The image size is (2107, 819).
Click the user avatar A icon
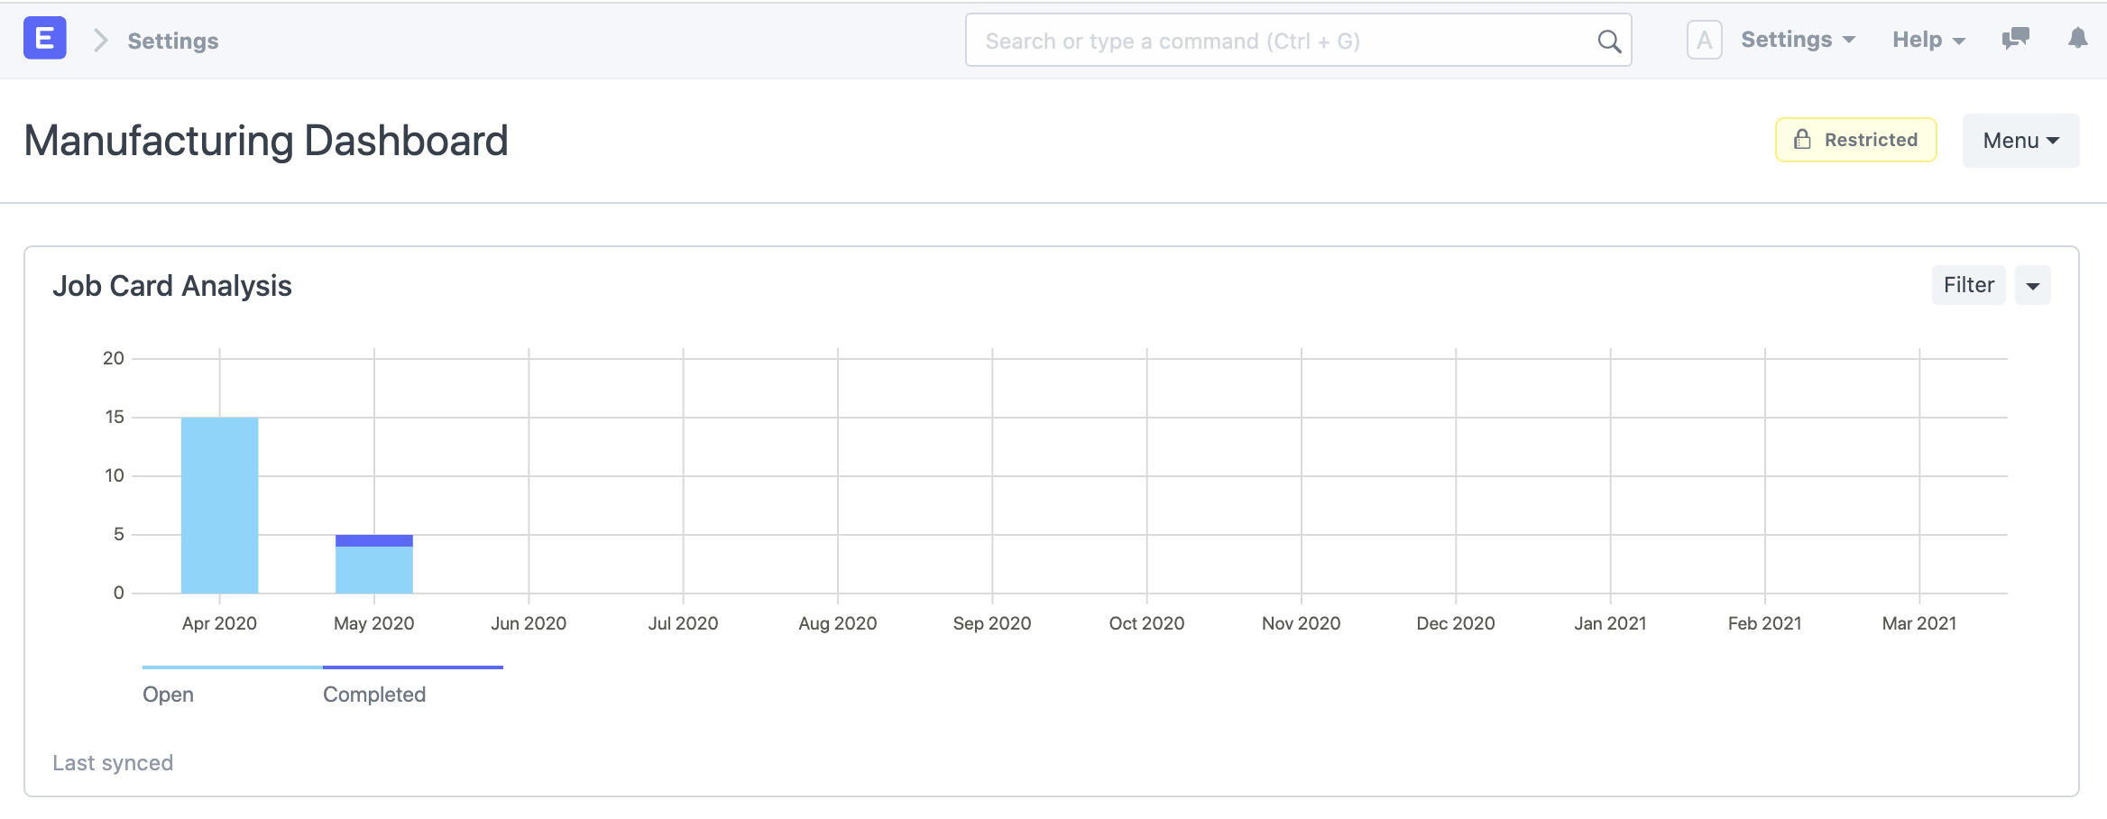(x=1704, y=41)
